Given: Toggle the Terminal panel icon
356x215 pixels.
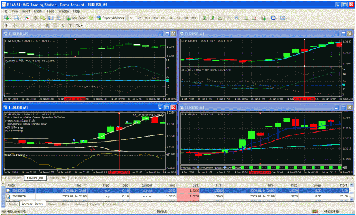Looking at the screenshot, I should (51, 18).
